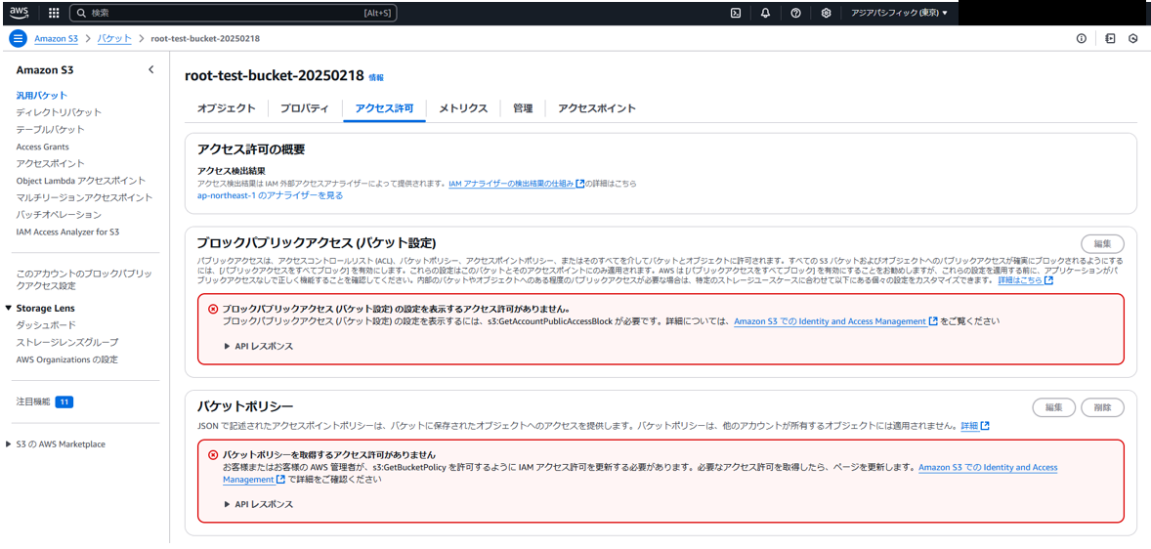
Task: Open Amazon S3 での Identity and Access link in policy alert
Action: click(x=988, y=468)
